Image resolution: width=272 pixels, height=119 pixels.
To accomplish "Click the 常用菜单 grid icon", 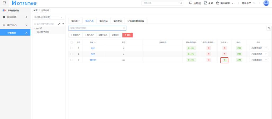I will pos(4,17).
